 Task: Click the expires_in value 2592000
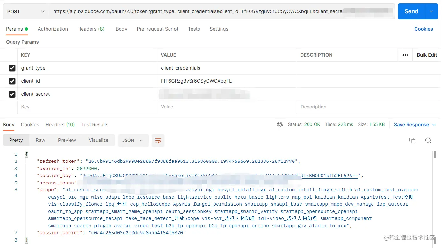click(87, 169)
